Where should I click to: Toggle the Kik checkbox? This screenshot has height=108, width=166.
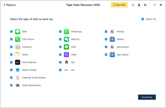click(x=60, y=70)
